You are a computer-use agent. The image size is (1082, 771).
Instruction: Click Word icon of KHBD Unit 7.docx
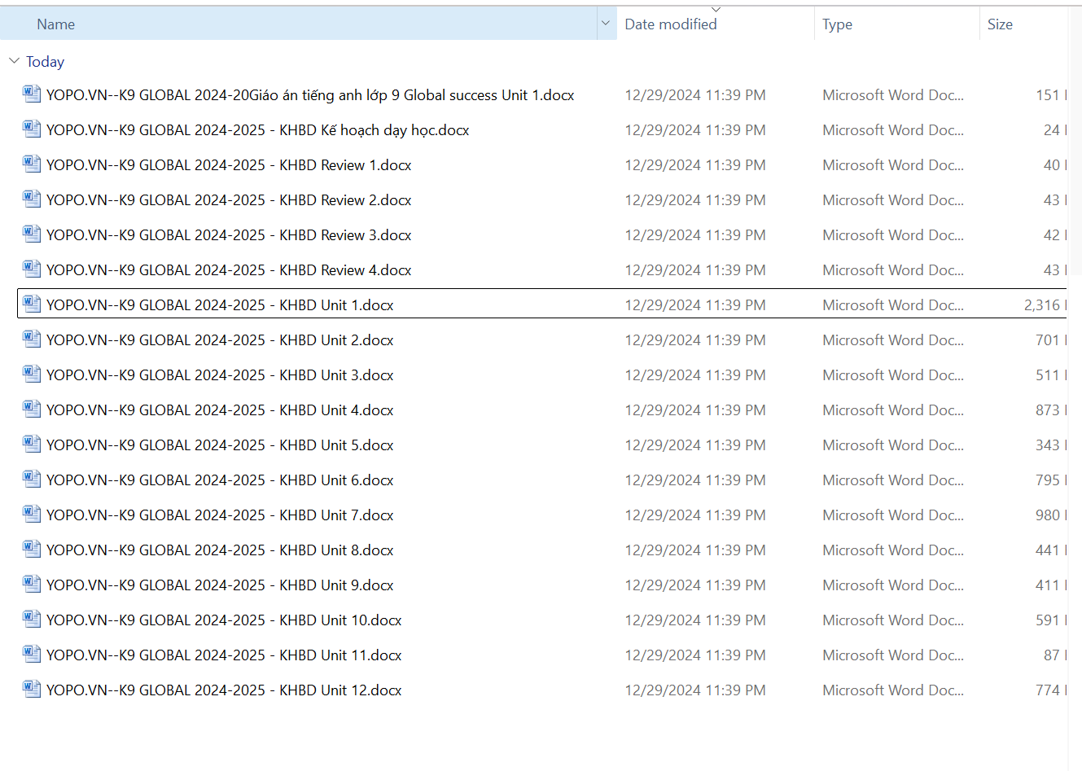pyautogui.click(x=32, y=515)
